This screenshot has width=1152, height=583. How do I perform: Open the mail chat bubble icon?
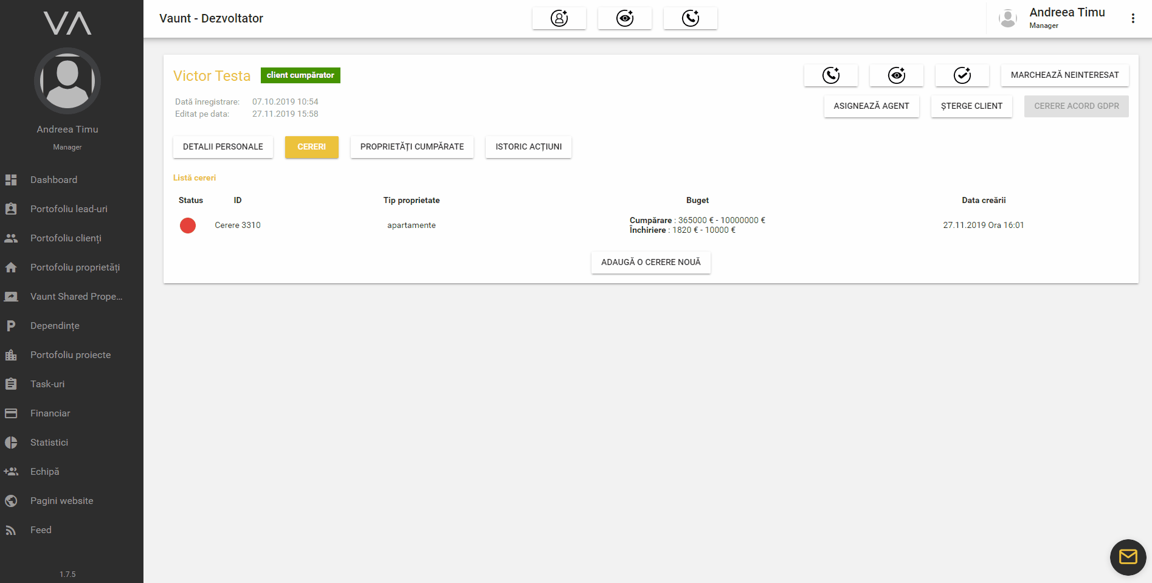tap(1128, 557)
